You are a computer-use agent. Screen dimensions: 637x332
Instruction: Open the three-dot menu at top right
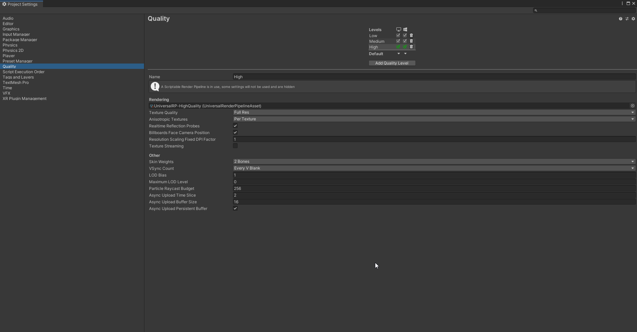coord(622,3)
